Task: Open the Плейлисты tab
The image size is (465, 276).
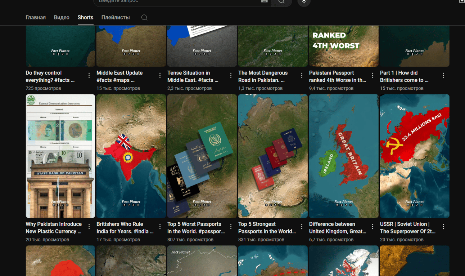Action: [116, 17]
